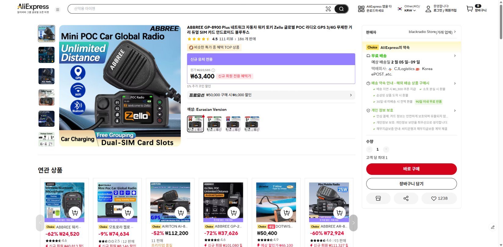Click the red 바로 구매 button

coord(412,169)
